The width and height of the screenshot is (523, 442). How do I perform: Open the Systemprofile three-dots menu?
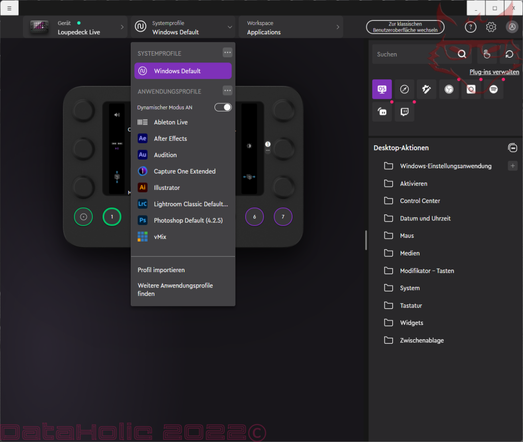pyautogui.click(x=227, y=53)
